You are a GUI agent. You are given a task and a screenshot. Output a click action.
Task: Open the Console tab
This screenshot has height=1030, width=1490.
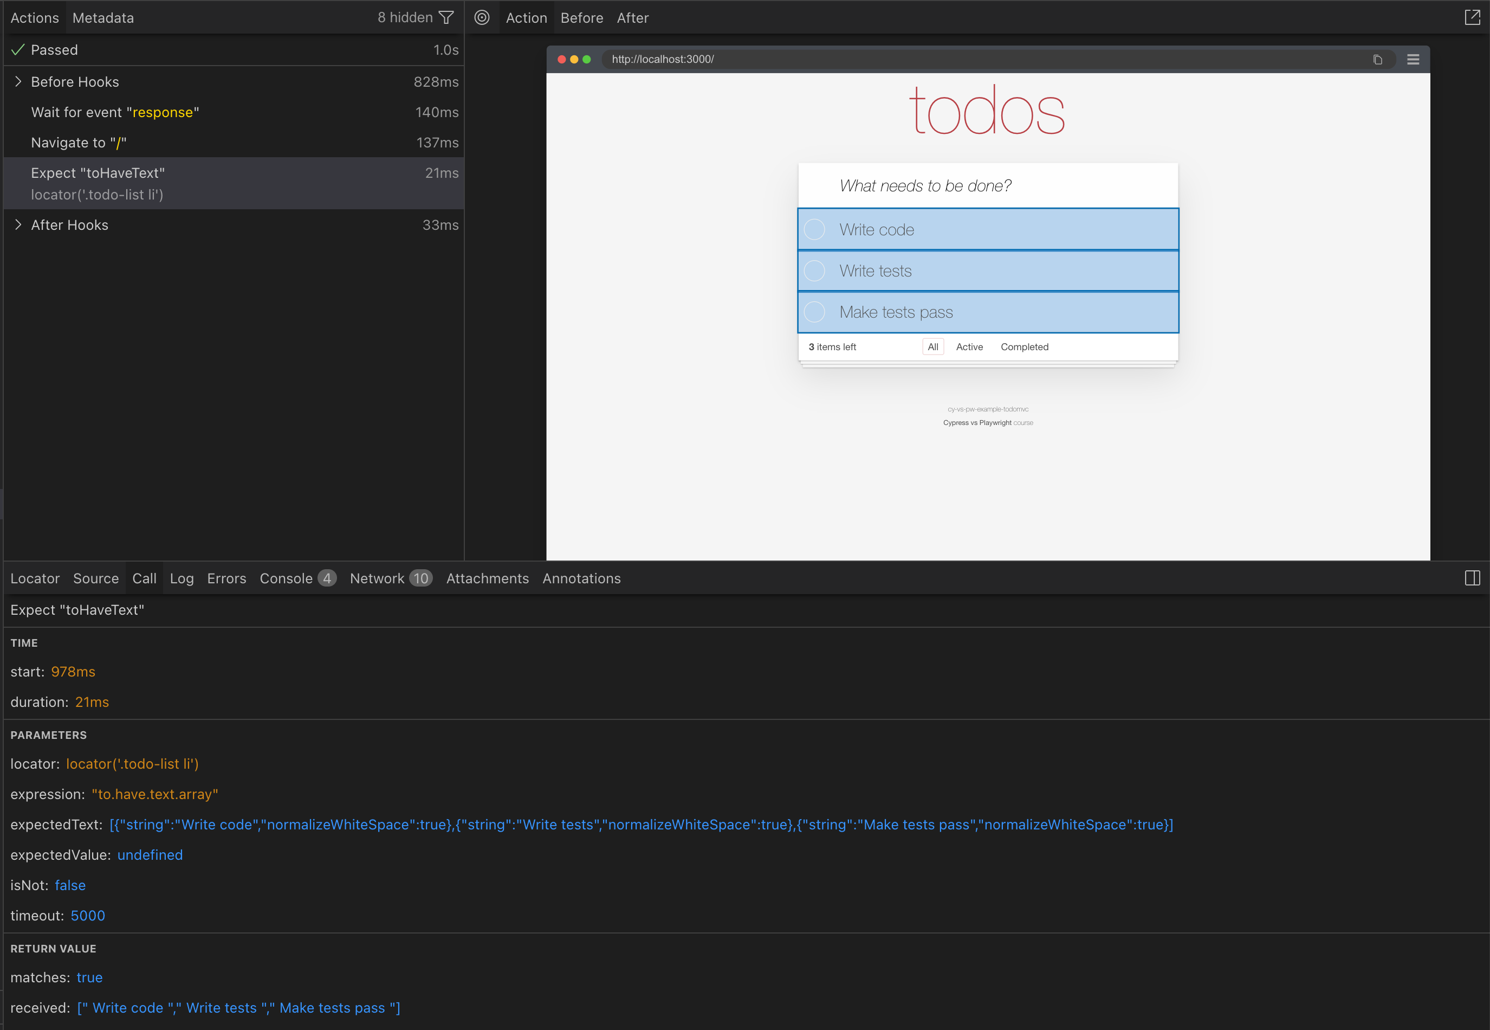click(x=297, y=578)
